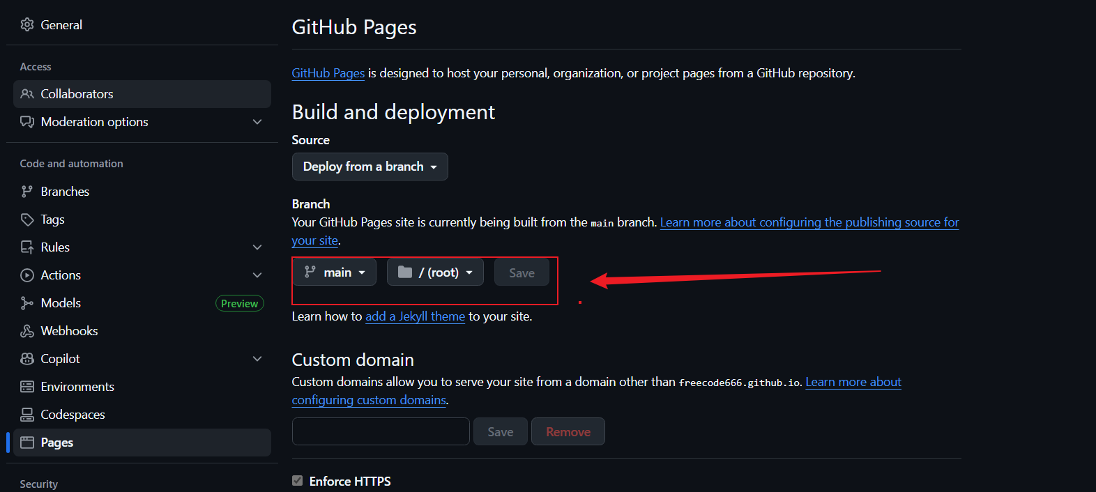The height and width of the screenshot is (492, 1096).
Task: Click the General gear icon
Action: point(27,25)
